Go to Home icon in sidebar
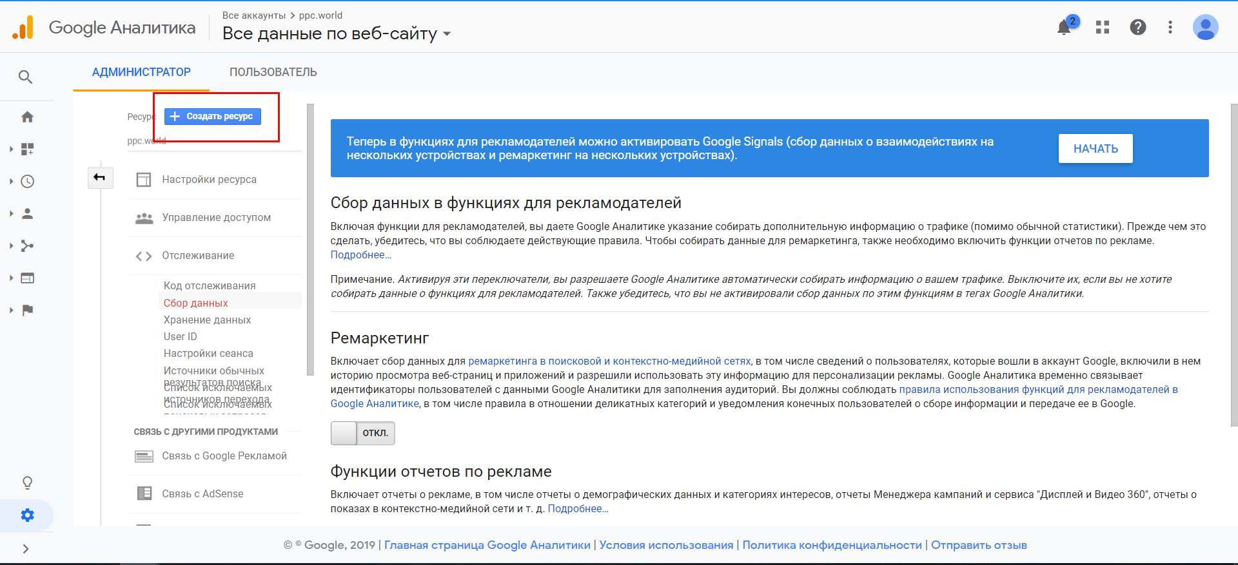The image size is (1238, 565). coord(27,117)
